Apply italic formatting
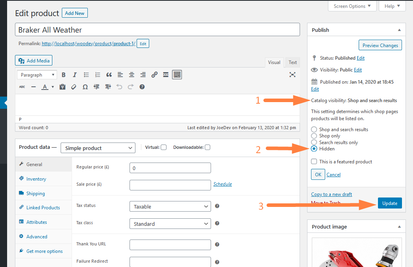Image resolution: width=413 pixels, height=267 pixels. click(75, 75)
